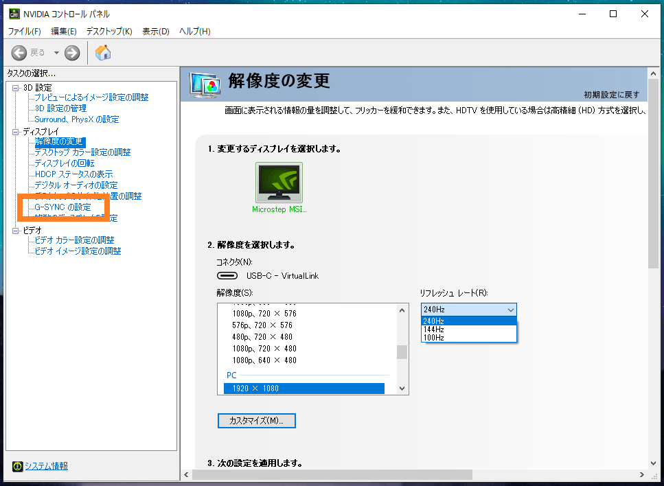The height and width of the screenshot is (486, 664).
Task: Open G-SYNC の設定
Action: point(62,207)
